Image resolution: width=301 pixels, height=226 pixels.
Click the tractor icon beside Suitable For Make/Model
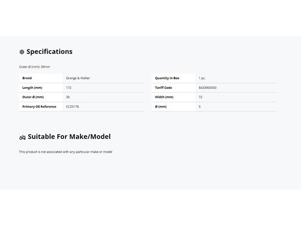click(x=22, y=138)
